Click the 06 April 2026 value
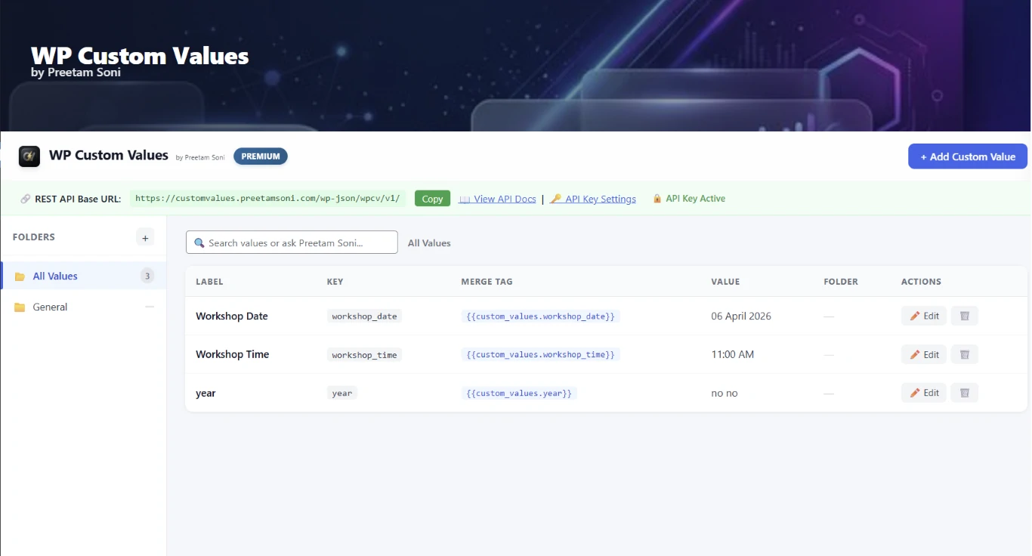1032x556 pixels. 741,316
